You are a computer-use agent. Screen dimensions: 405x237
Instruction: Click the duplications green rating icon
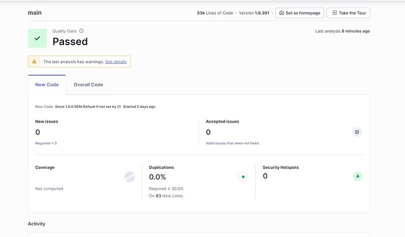pyautogui.click(x=243, y=177)
